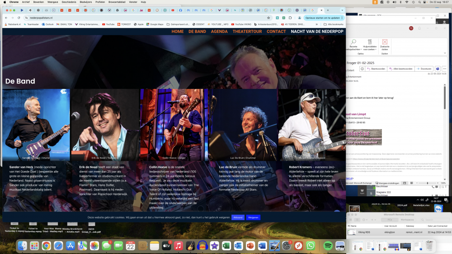Accept cookies with the Akkoord button

pyautogui.click(x=238, y=217)
